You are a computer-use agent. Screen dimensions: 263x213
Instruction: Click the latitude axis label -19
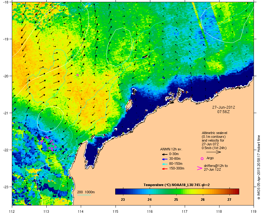[6, 39]
